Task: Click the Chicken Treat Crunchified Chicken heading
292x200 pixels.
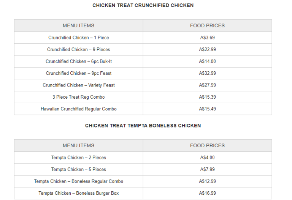Action: (143, 5)
